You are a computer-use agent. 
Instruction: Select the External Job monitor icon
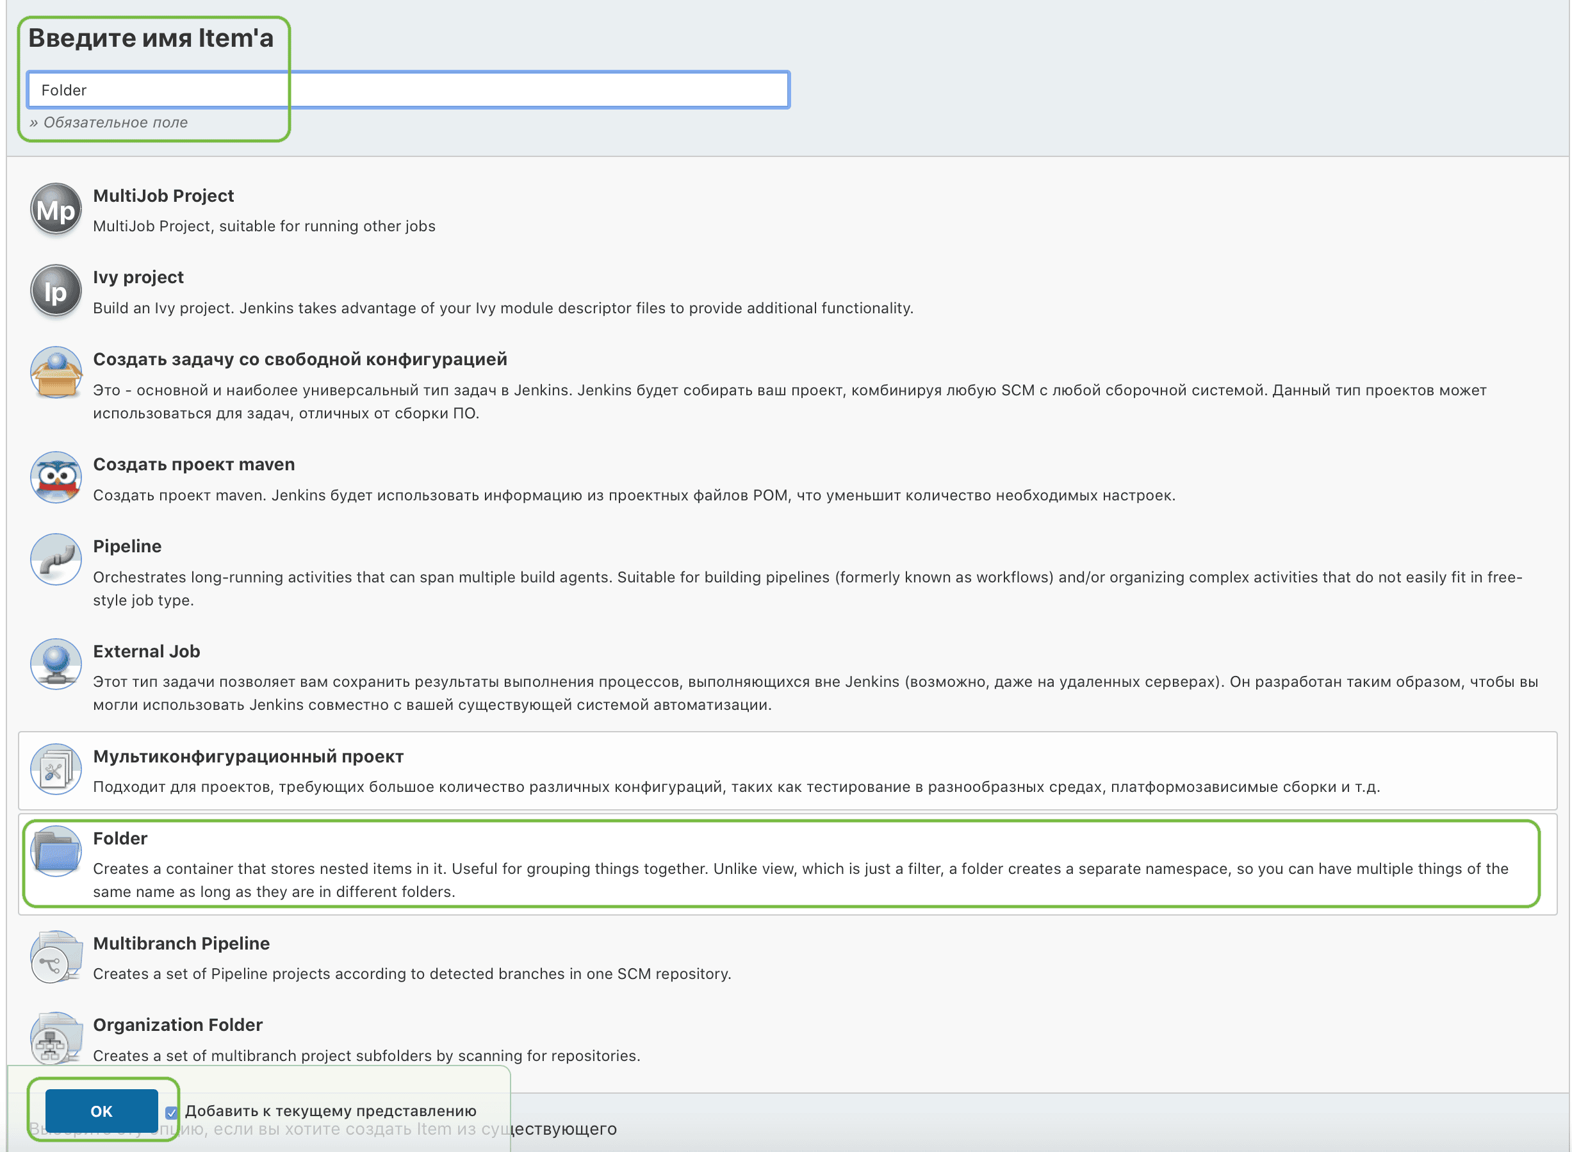(x=56, y=664)
